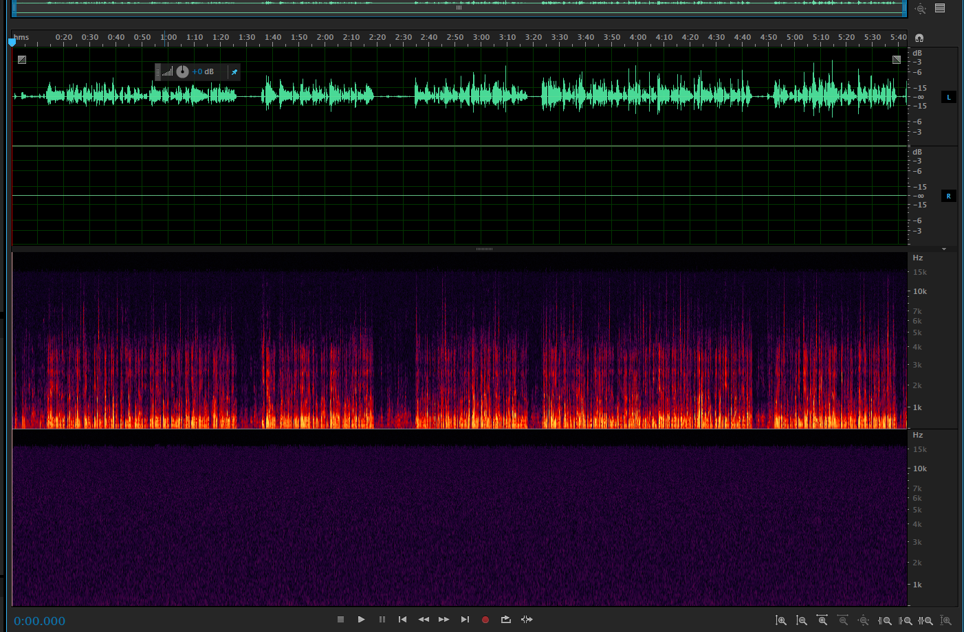Zoom in at selection out point
964x632 pixels.
tap(906, 620)
